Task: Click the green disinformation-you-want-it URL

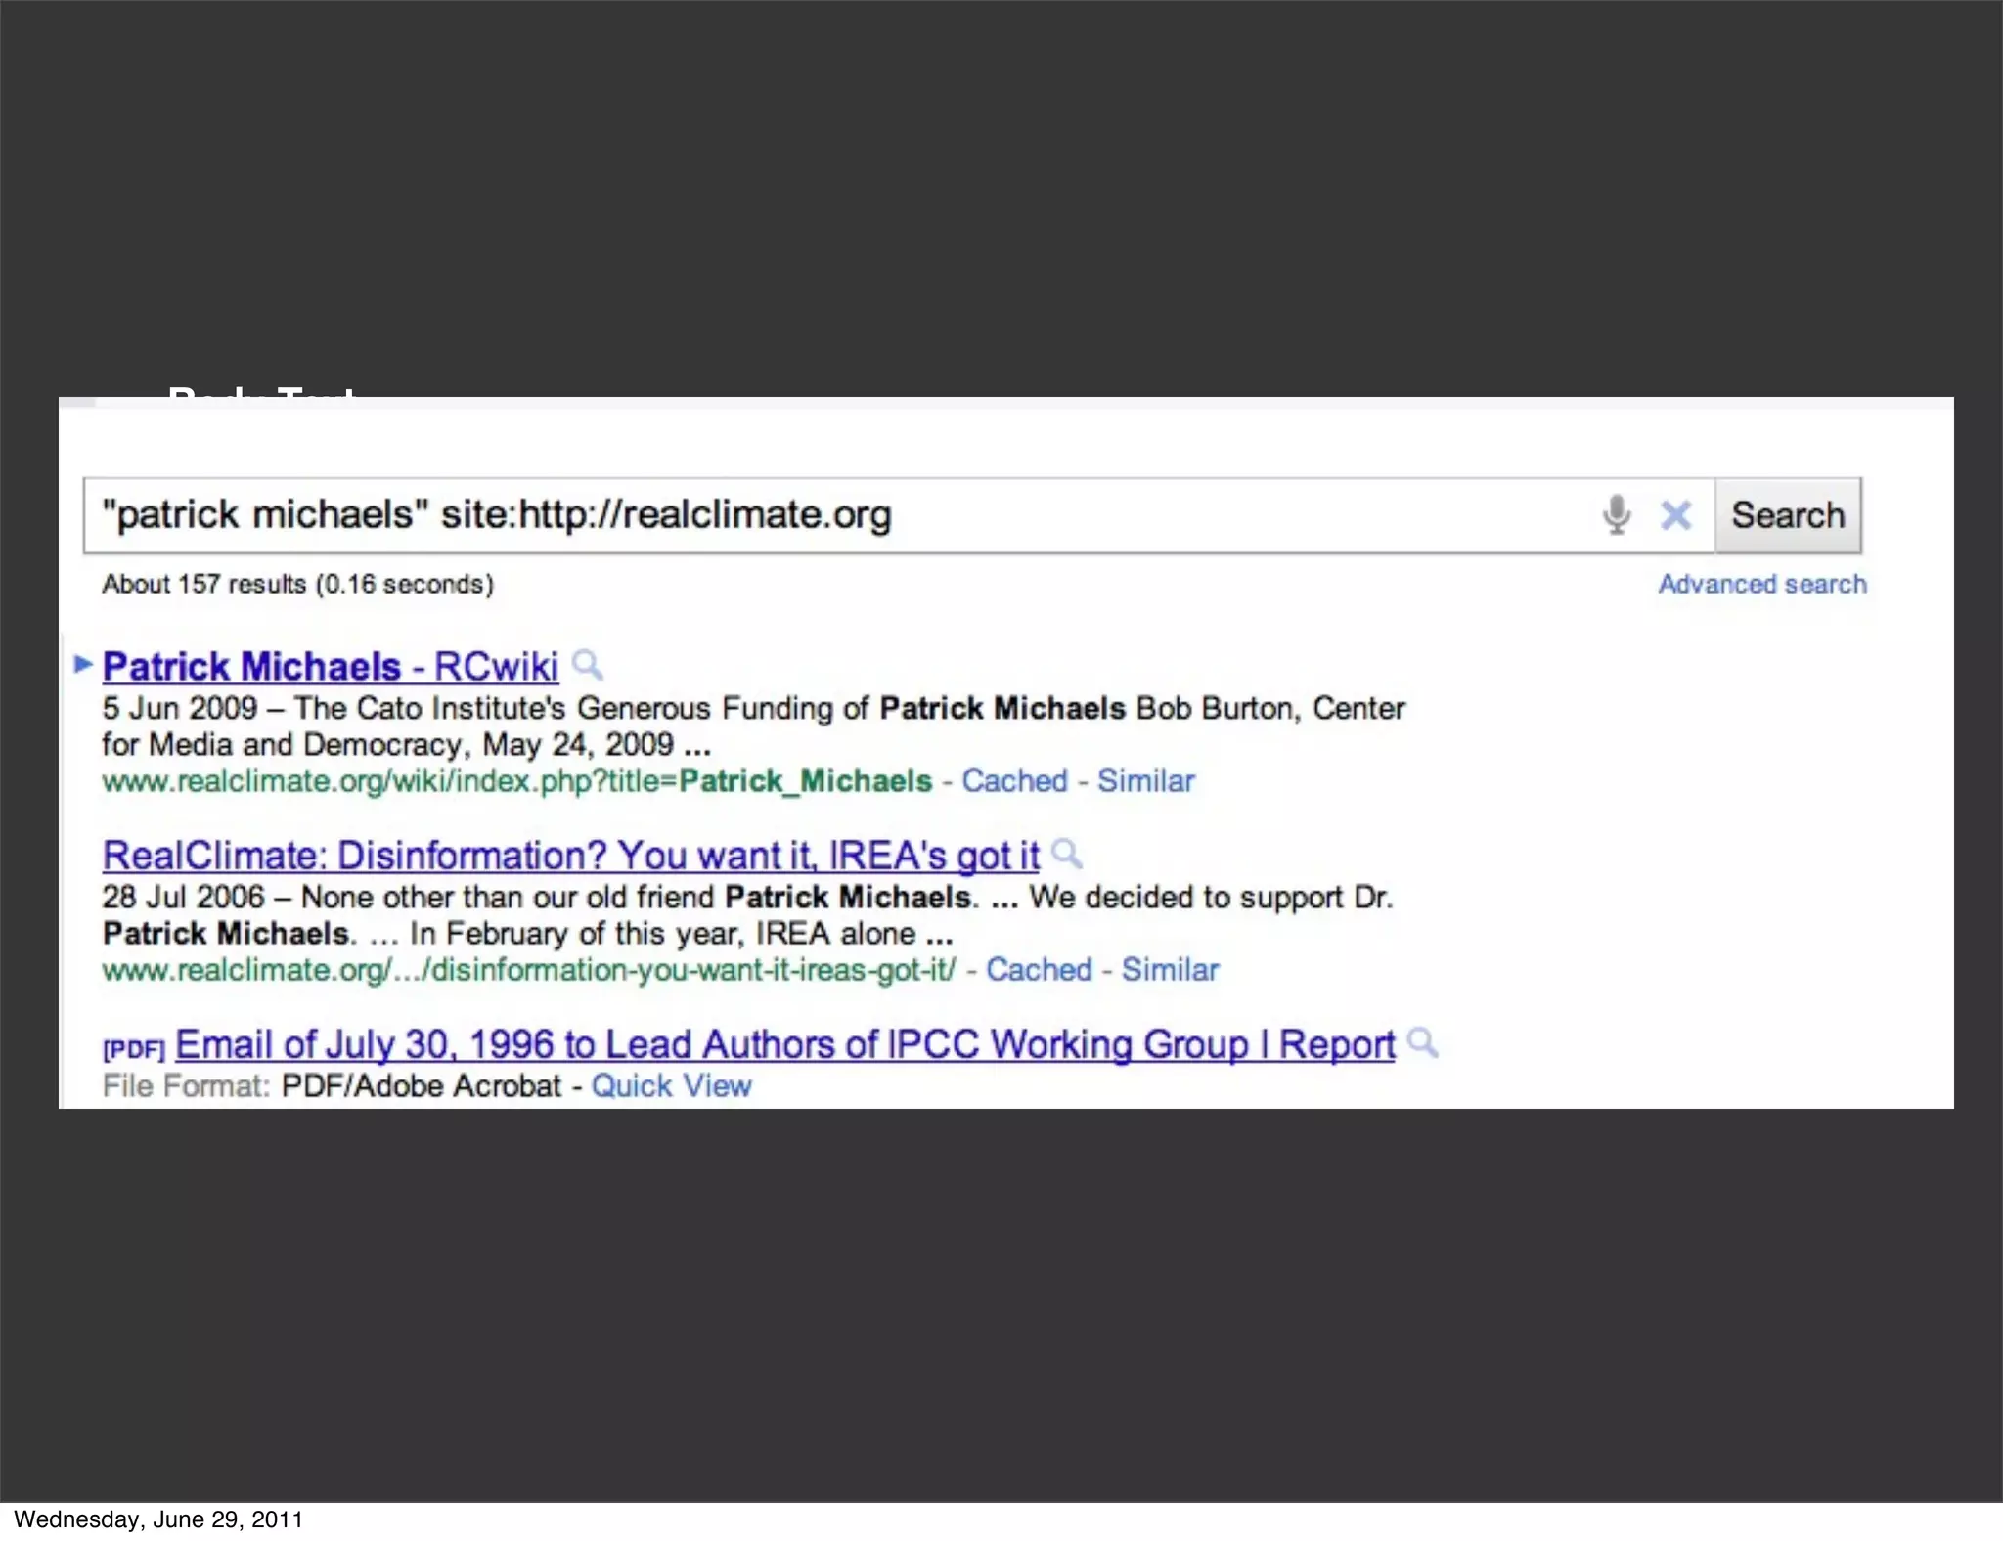Action: (528, 970)
